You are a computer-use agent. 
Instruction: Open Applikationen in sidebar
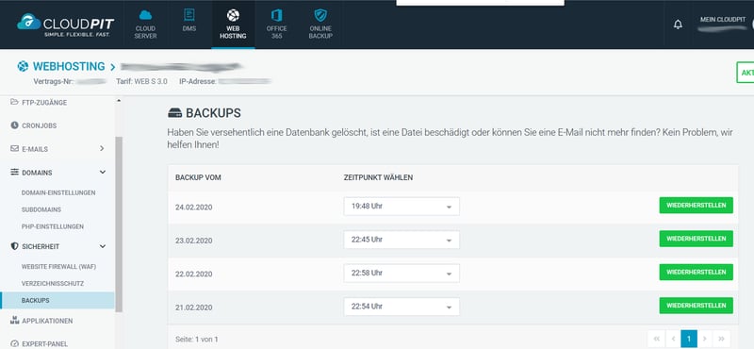click(x=47, y=321)
